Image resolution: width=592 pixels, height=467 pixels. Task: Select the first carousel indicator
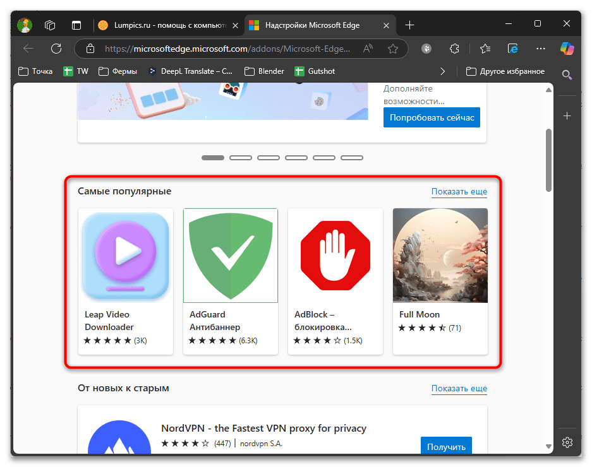click(213, 158)
